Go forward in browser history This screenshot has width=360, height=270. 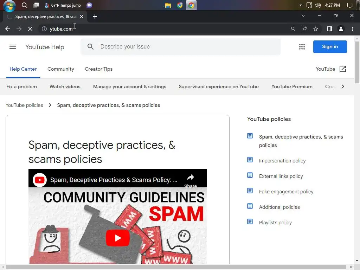click(19, 29)
